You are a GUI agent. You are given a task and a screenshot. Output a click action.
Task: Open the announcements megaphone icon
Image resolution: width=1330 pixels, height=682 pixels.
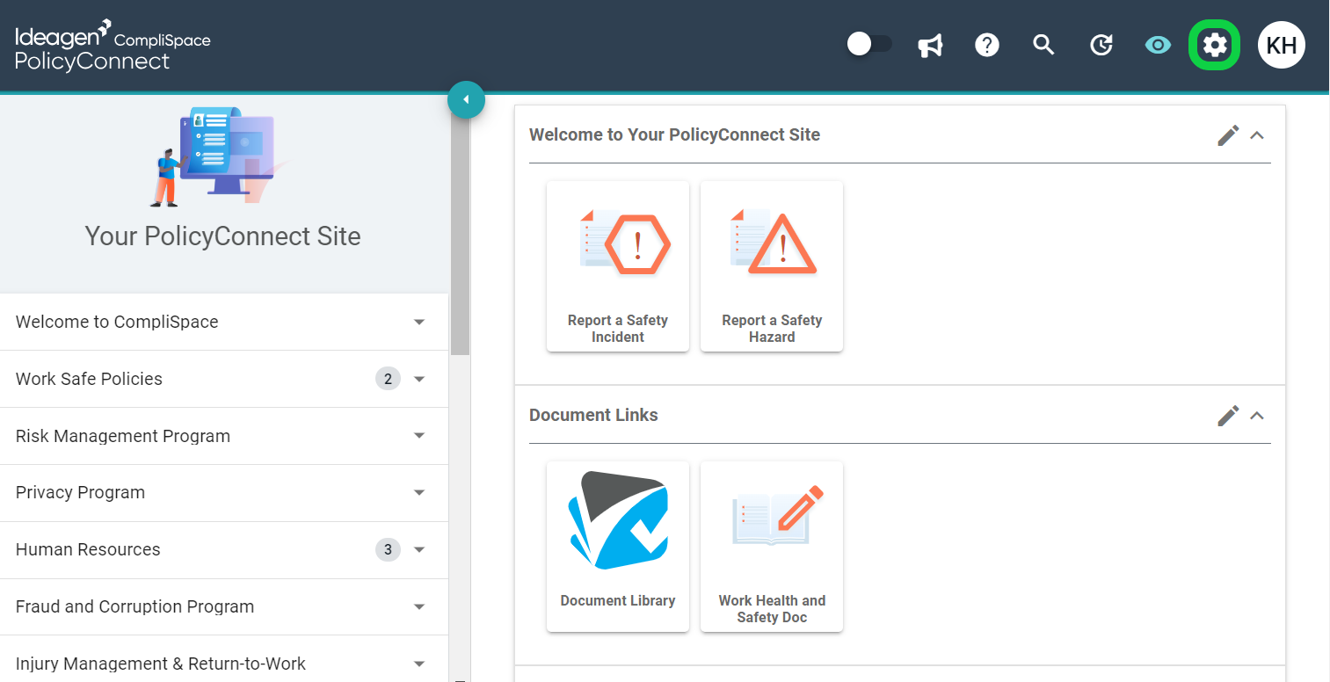coord(930,45)
